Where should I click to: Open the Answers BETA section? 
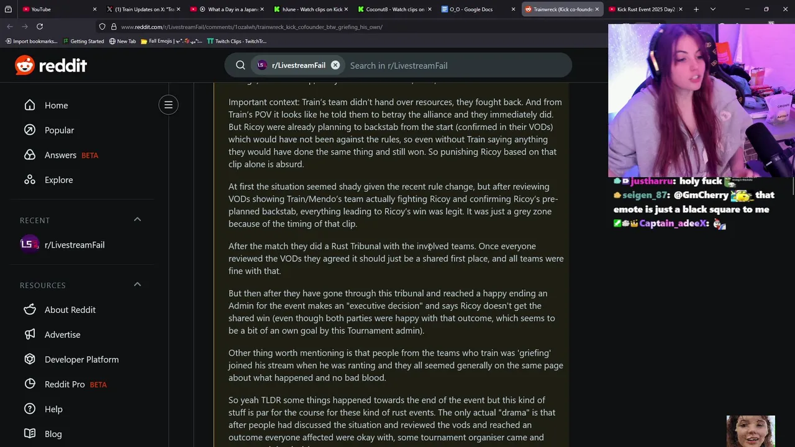pos(71,155)
